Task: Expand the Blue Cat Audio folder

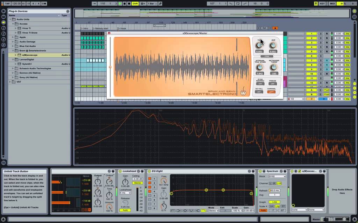Action: pos(13,46)
